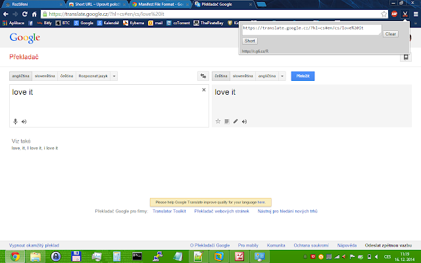
Task: Click the Google logo
Action: coord(25,38)
